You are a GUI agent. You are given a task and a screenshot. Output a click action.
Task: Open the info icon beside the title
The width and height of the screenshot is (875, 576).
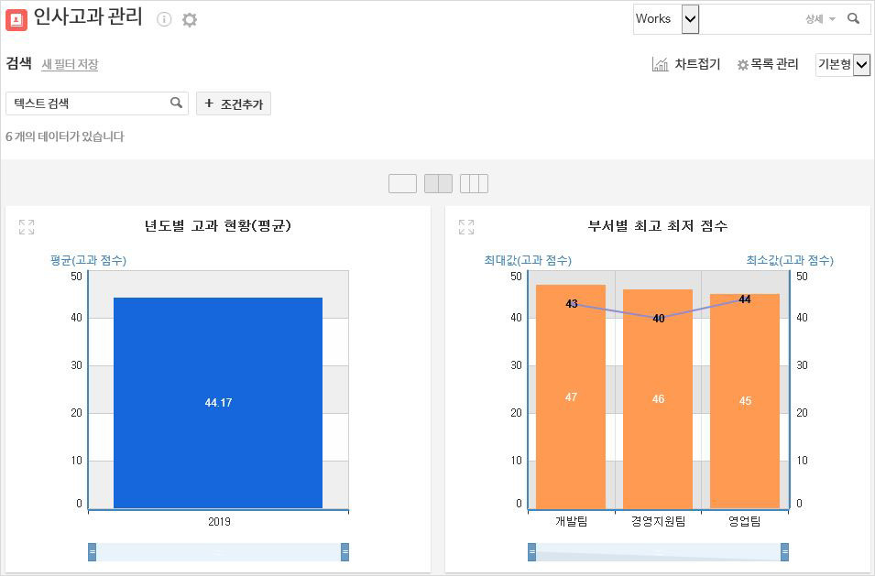point(164,19)
